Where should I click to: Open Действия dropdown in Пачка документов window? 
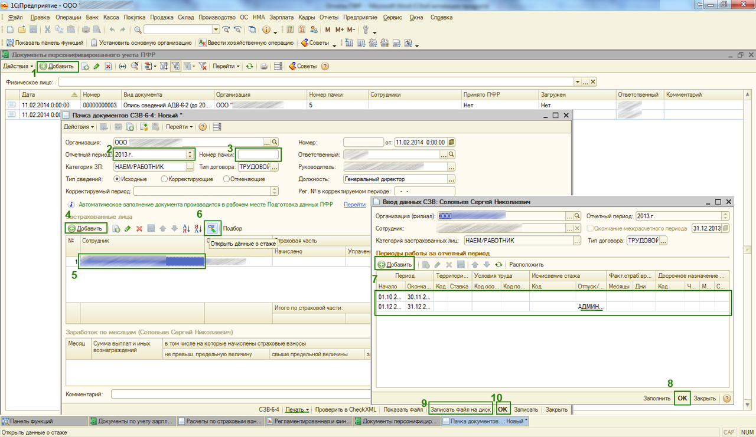click(79, 127)
